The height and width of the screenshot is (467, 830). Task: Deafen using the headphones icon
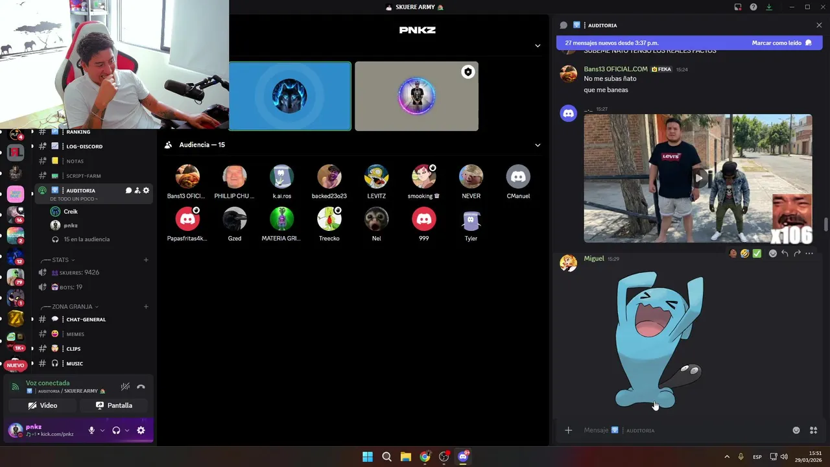tap(116, 430)
